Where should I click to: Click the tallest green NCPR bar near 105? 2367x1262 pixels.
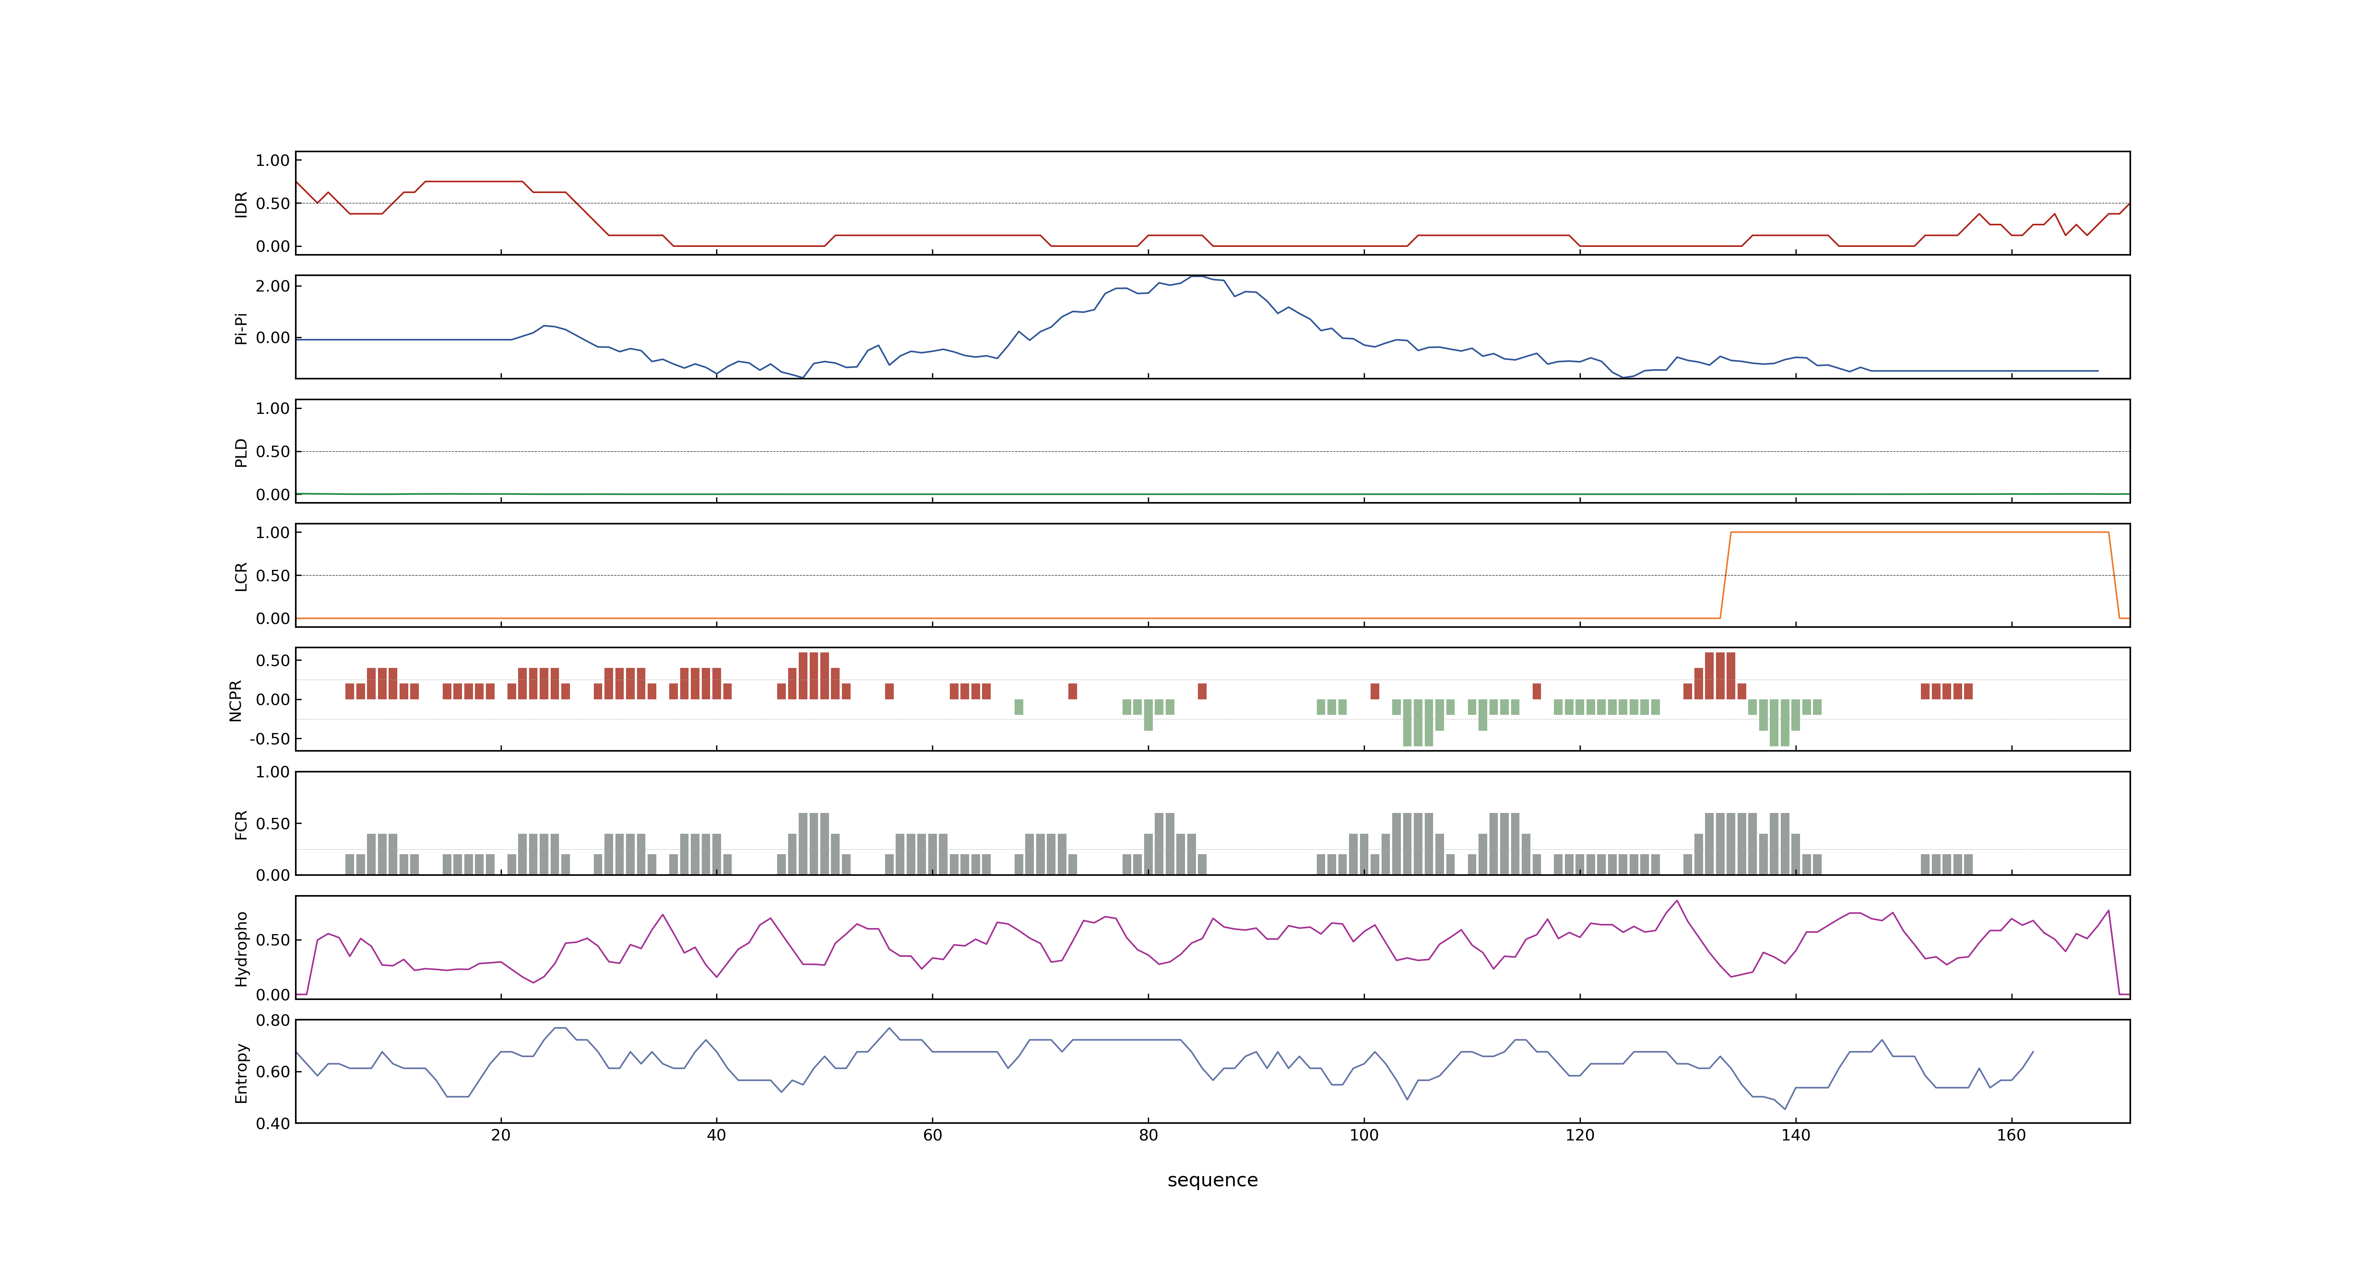pos(1418,723)
